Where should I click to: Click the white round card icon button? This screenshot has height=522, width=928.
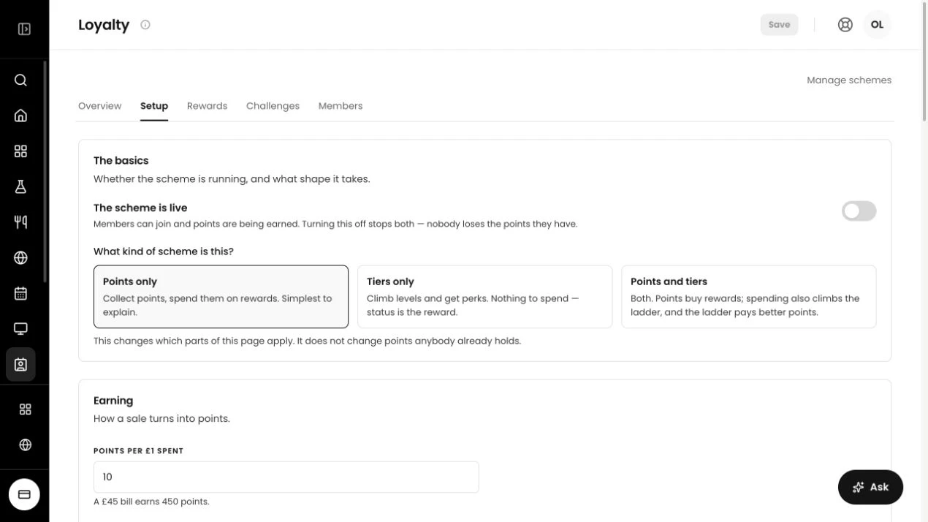point(24,495)
